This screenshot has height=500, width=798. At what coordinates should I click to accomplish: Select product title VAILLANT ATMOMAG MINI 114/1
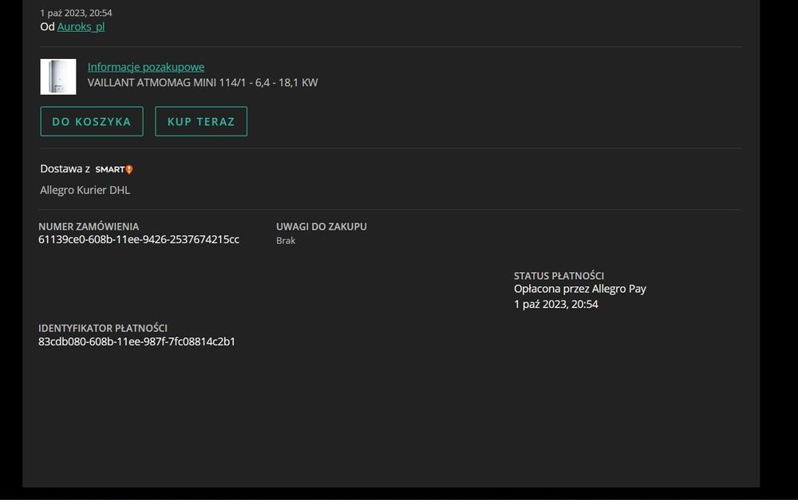pyautogui.click(x=203, y=82)
